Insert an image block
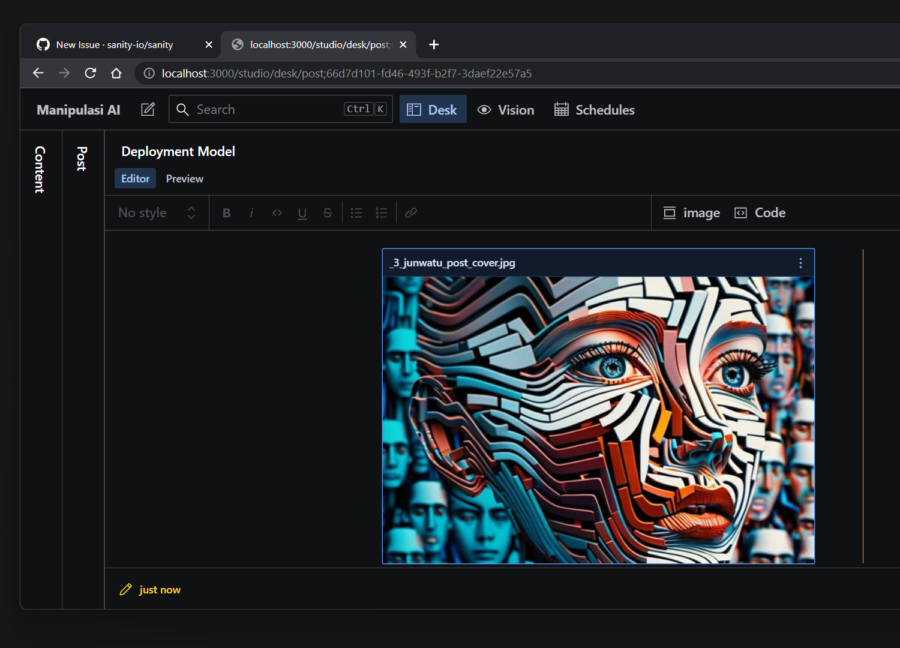Screen dimensions: 900x648 691,212
